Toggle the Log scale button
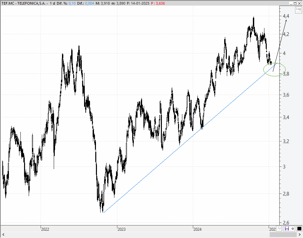303x238 pixels. pos(298,10)
